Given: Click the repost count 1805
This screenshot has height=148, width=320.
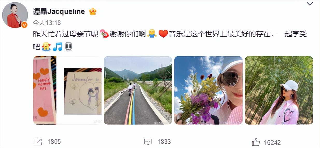Looking at the screenshot, I should click(x=54, y=142).
